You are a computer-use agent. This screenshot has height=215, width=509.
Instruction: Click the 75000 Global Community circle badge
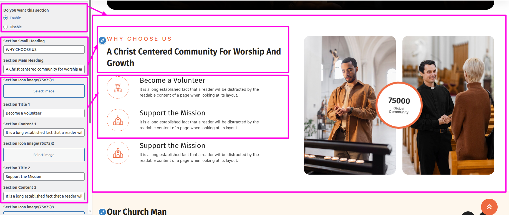click(399, 105)
